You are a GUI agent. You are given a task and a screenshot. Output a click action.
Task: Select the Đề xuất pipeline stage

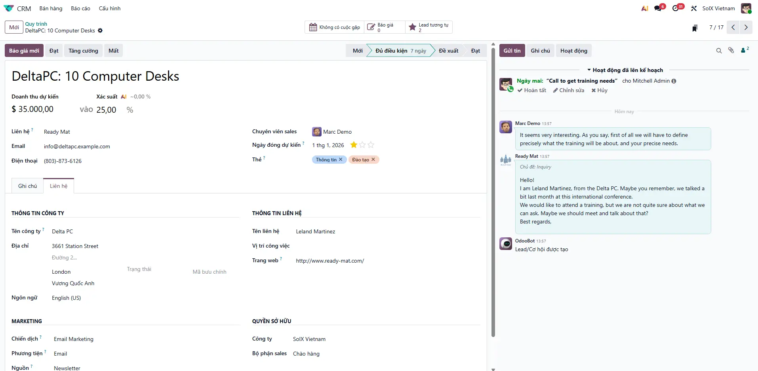(x=448, y=51)
